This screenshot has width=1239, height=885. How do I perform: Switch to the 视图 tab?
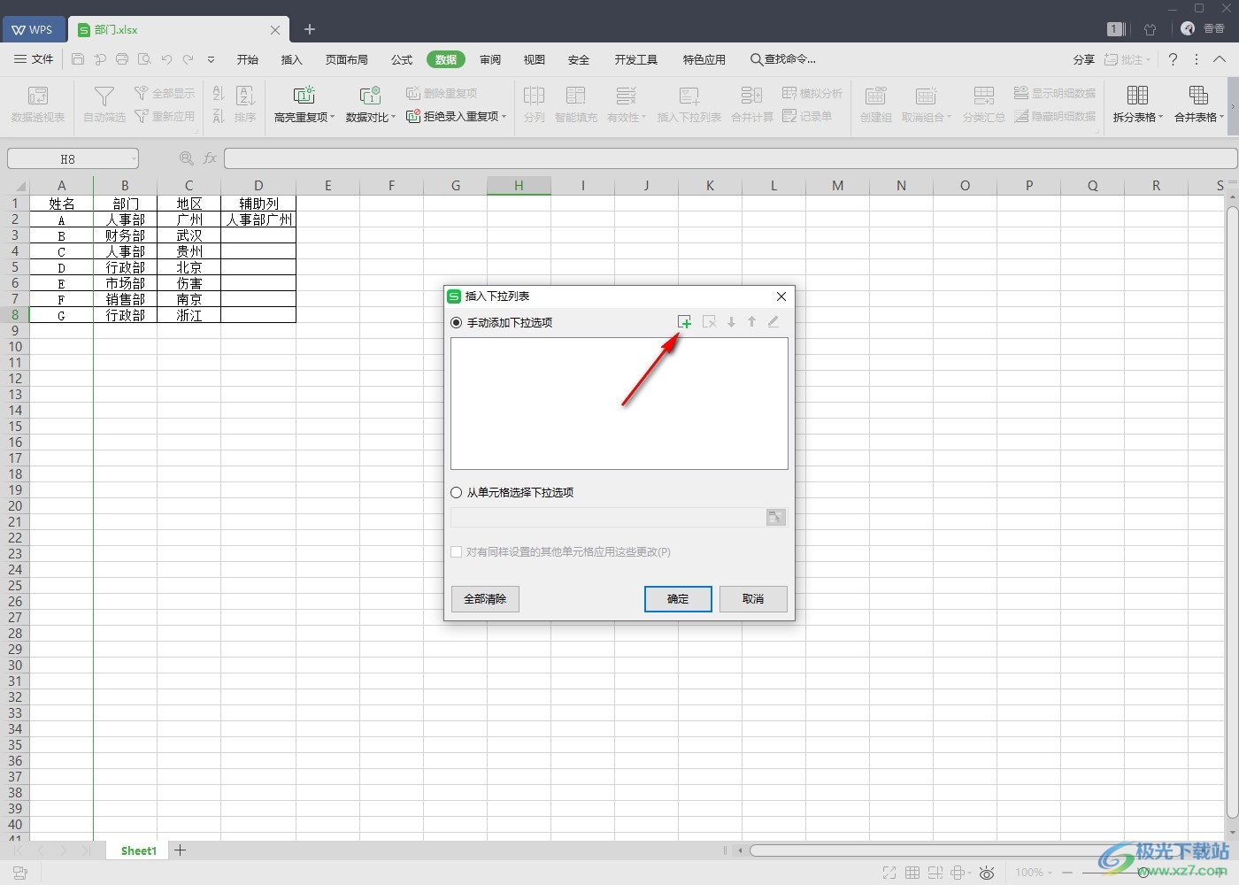coord(535,59)
